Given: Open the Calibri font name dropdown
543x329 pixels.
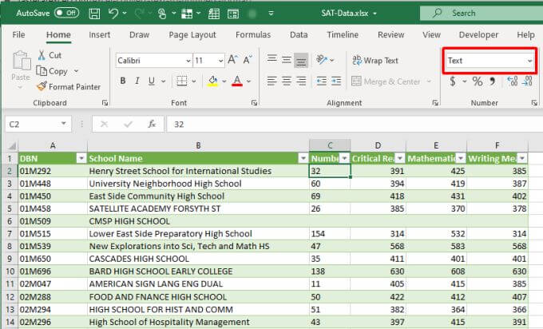Looking at the screenshot, I should (153, 60).
